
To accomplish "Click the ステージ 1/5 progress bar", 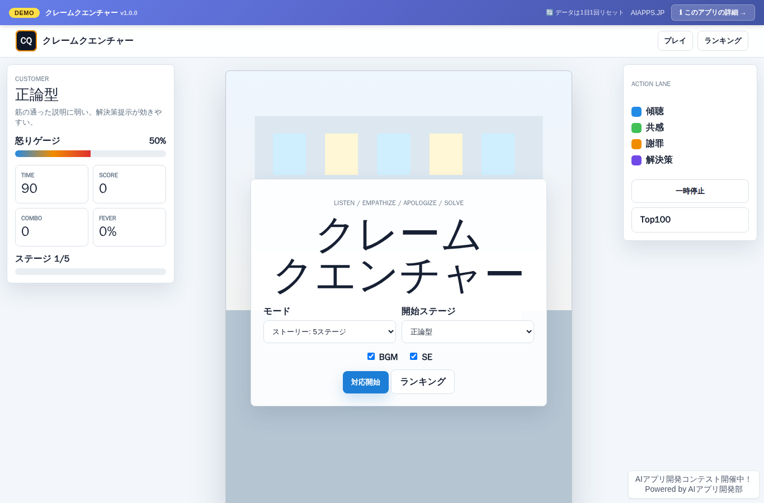I will click(x=91, y=272).
